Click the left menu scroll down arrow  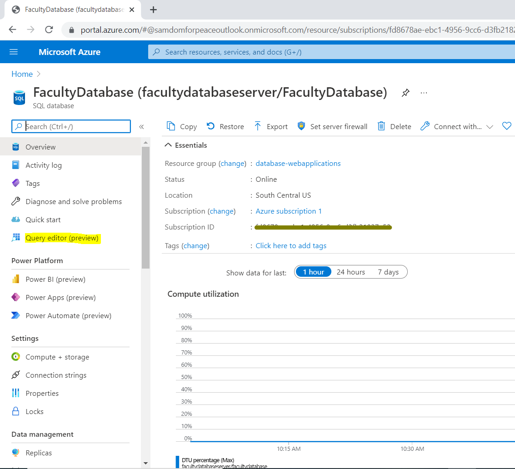click(x=145, y=464)
